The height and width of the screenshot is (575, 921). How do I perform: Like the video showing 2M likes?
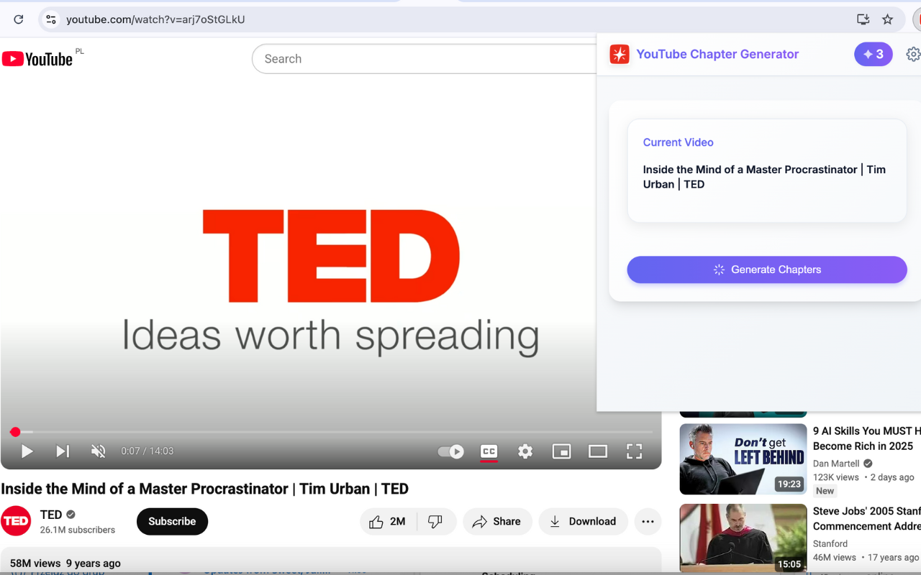388,522
